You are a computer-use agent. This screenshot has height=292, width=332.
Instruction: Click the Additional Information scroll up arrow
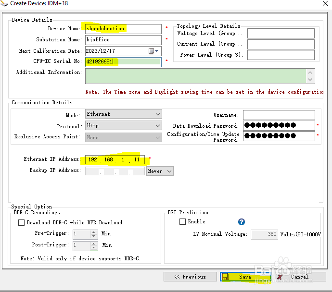(310, 73)
